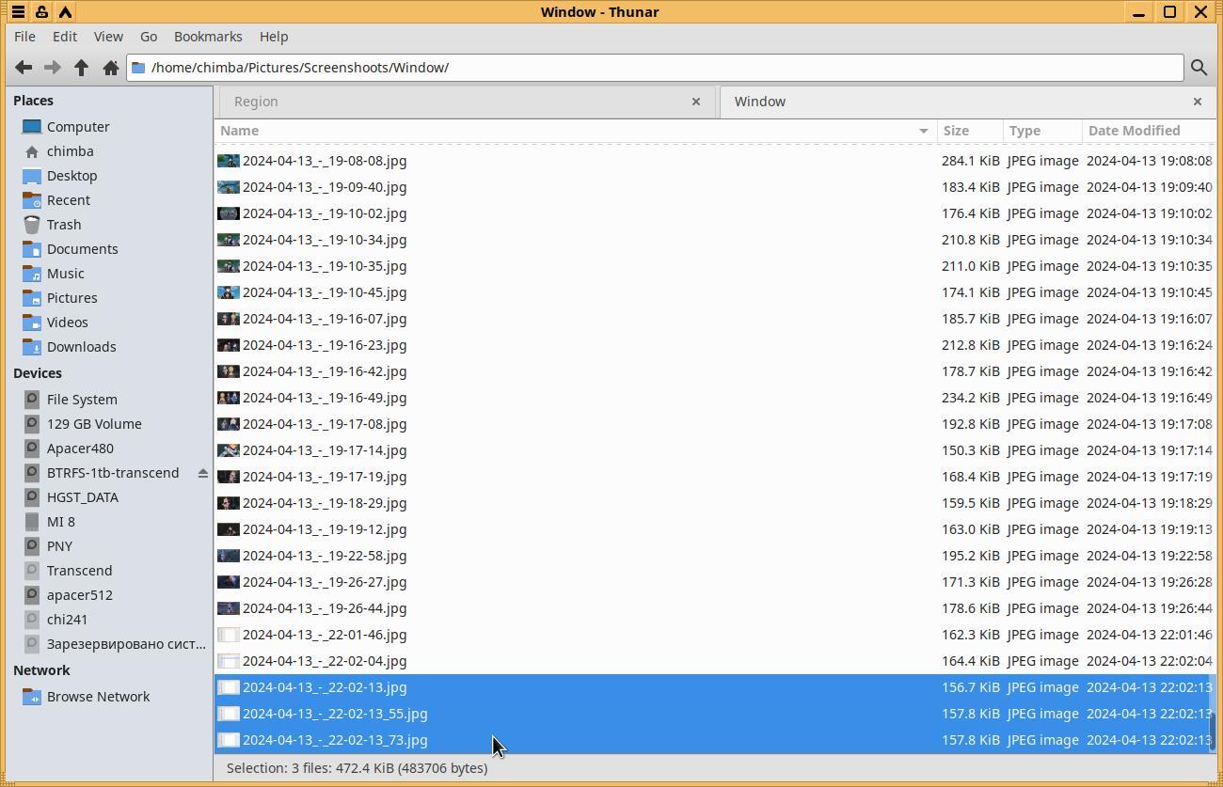Viewport: 1223px width, 787px height.
Task: Open Trash in the sidebar
Action: pyautogui.click(x=64, y=225)
